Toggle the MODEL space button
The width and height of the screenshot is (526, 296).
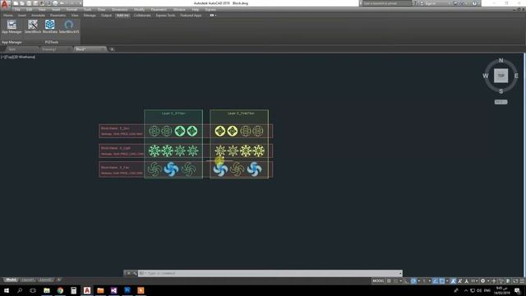point(378,281)
